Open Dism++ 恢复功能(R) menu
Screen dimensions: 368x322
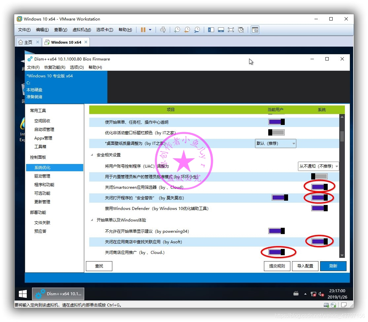(x=55, y=67)
